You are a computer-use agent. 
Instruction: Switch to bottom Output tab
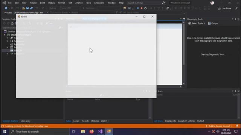[x=200, y=121]
